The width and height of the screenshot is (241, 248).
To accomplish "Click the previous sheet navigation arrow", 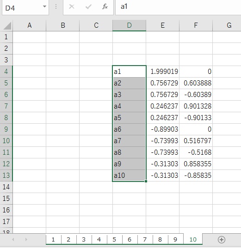I will pyautogui.click(x=13, y=240).
